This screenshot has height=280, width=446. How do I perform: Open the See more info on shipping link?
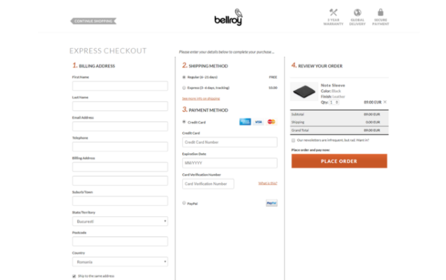pyautogui.click(x=201, y=98)
